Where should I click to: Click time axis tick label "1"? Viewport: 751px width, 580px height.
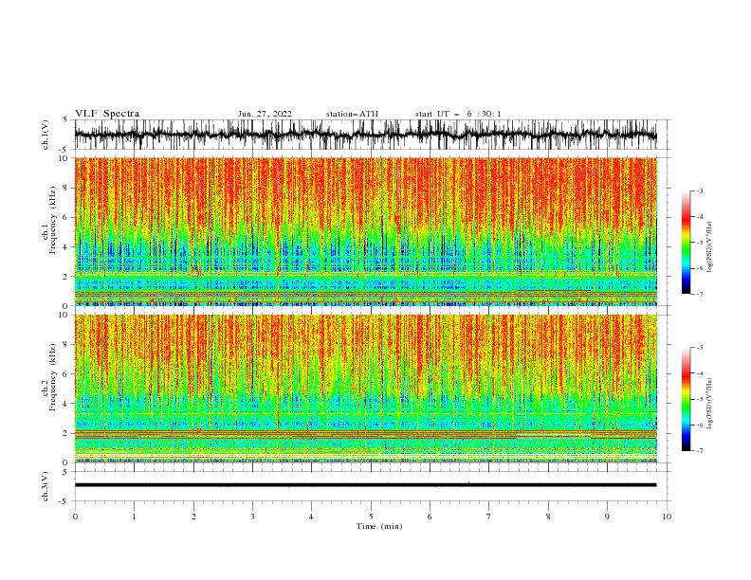click(x=134, y=517)
